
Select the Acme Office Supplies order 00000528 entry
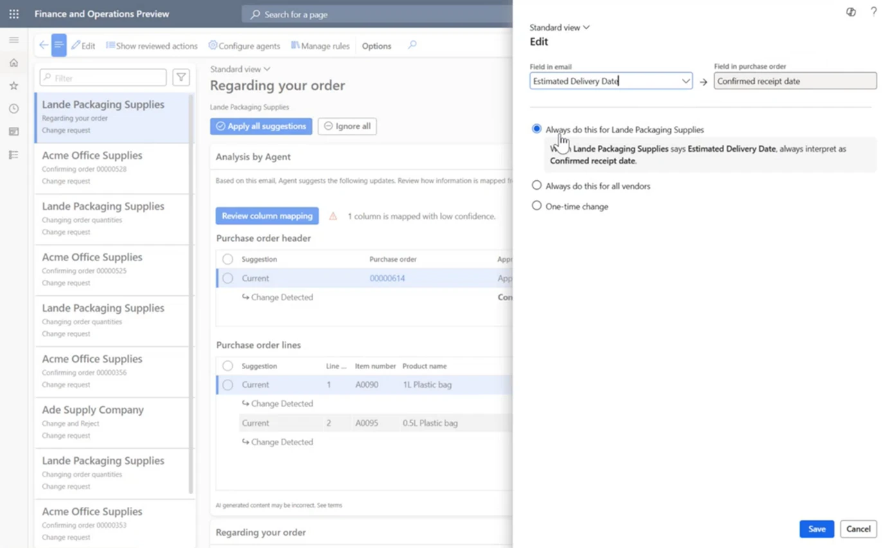pos(113,168)
